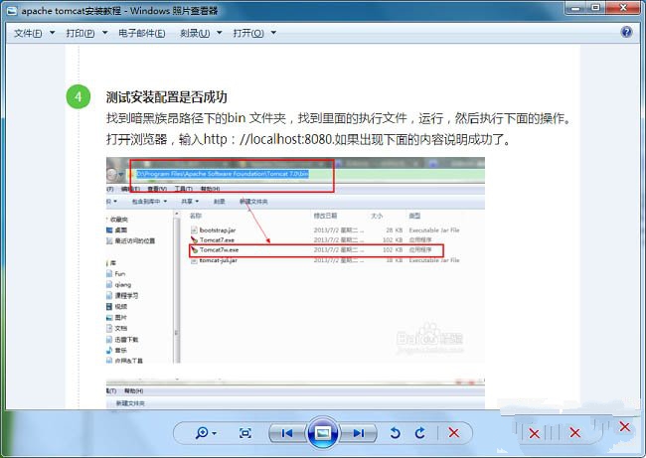Open the 打开(O) menu
646x458 pixels.
tap(254, 33)
